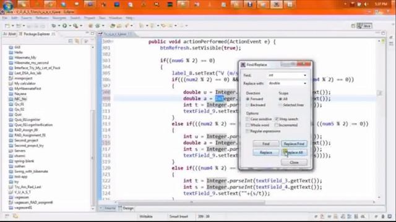Click the New Java Class icon
Image resolution: width=396 pixels, height=222 pixels.
tap(98, 26)
